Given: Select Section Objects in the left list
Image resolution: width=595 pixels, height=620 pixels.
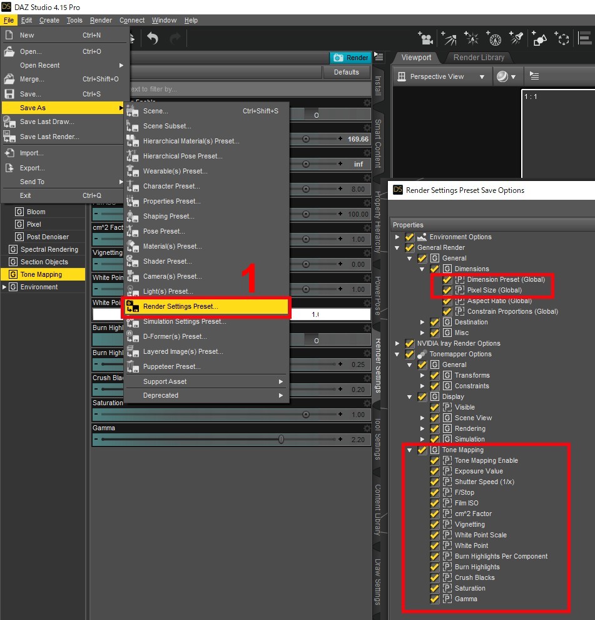Looking at the screenshot, I should click(44, 262).
